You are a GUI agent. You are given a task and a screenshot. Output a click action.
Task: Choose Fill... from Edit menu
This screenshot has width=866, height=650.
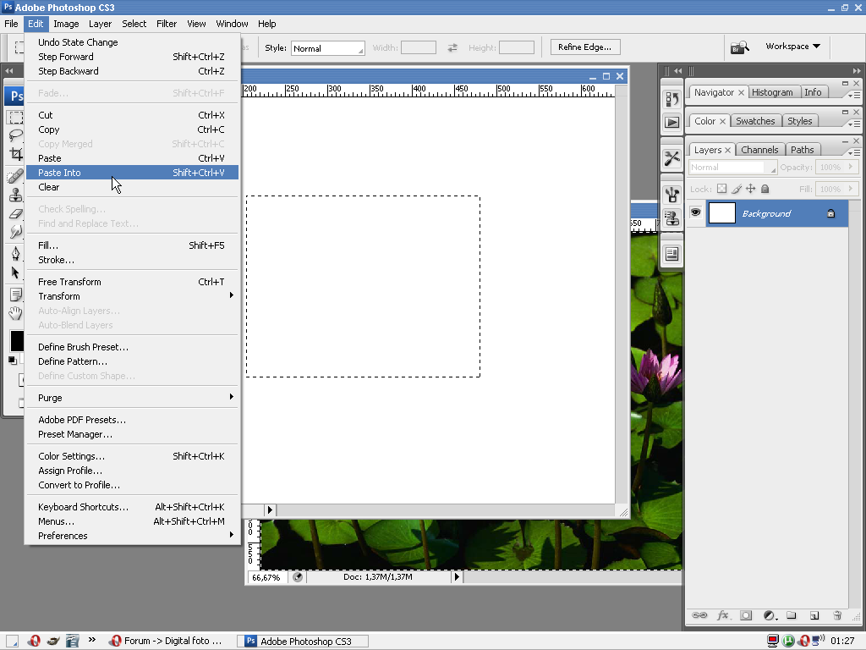[x=132, y=245]
